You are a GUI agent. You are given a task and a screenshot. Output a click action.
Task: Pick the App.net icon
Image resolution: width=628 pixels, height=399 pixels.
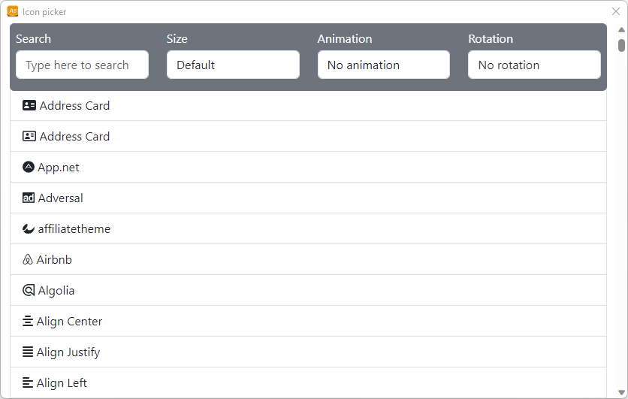click(x=28, y=167)
